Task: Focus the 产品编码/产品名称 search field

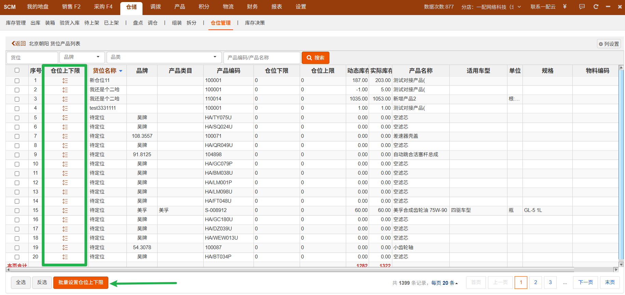Action: coord(262,58)
